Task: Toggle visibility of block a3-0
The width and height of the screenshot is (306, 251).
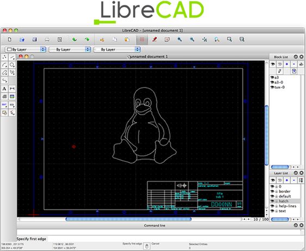Action: click(x=272, y=82)
